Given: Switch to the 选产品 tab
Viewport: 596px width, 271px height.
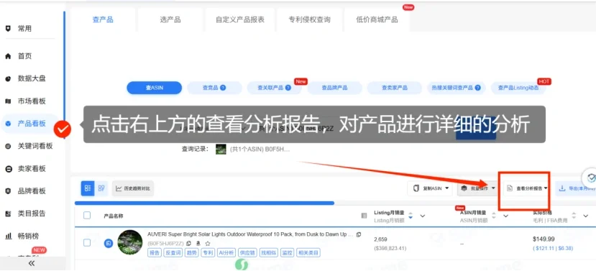Looking at the screenshot, I should click(x=170, y=19).
